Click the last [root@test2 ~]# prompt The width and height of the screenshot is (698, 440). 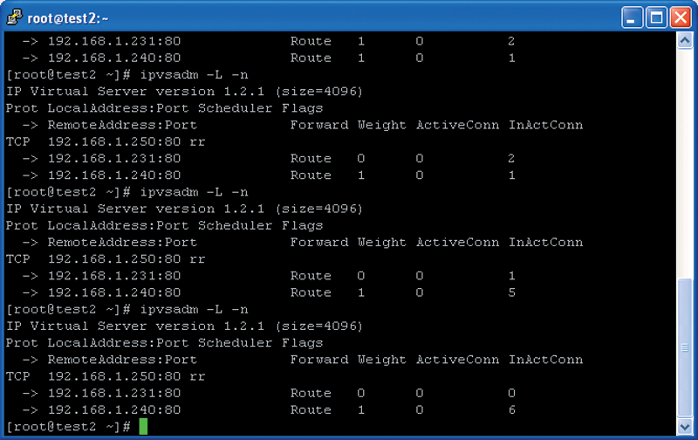pos(68,427)
